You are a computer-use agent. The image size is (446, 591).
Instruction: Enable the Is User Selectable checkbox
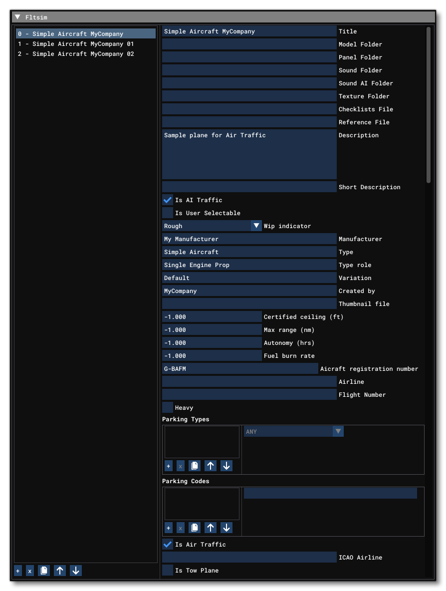[167, 213]
